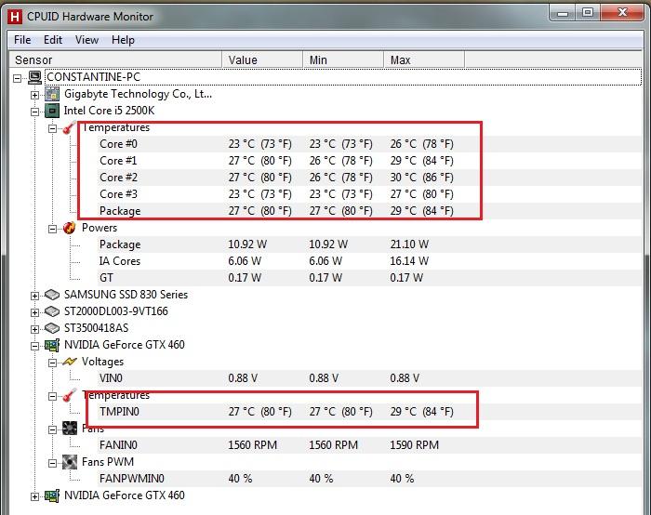Screen dimensions: 651x515
Task: Click the fan icon beside Fans group
Action: pos(70,429)
